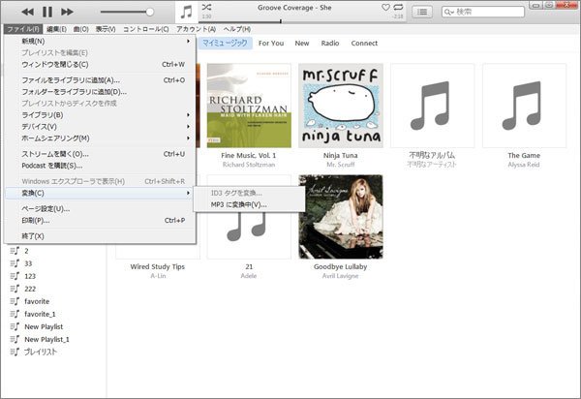This screenshot has width=581, height=399.
Task: Open the Up Next list icon
Action: [422, 12]
